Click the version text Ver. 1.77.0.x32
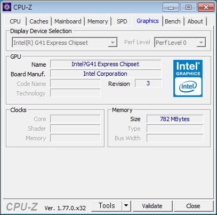This screenshot has width=217, height=215. tap(65, 208)
